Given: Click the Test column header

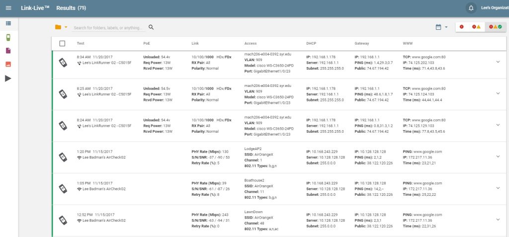Looking at the screenshot, I should [81, 44].
